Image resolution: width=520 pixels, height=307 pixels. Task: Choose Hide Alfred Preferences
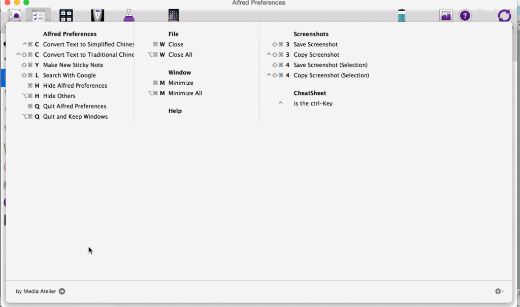[75, 85]
